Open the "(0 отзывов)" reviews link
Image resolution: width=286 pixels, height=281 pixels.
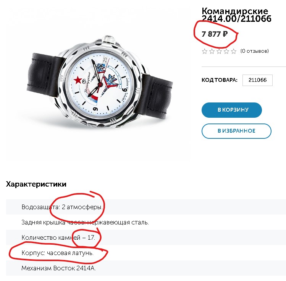[x=254, y=51]
